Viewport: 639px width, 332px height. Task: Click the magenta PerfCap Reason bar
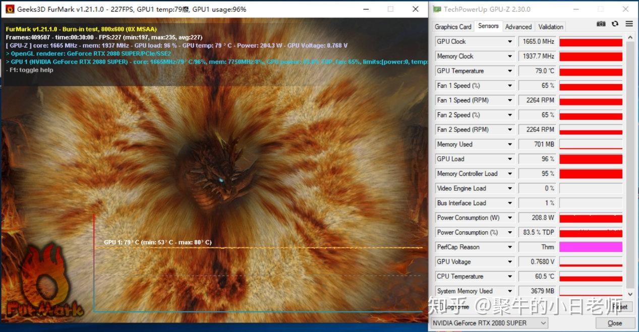[x=591, y=247]
